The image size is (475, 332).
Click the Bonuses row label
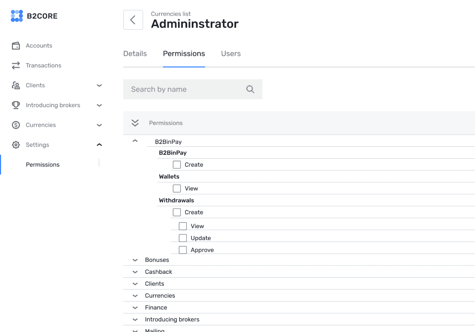(x=157, y=260)
